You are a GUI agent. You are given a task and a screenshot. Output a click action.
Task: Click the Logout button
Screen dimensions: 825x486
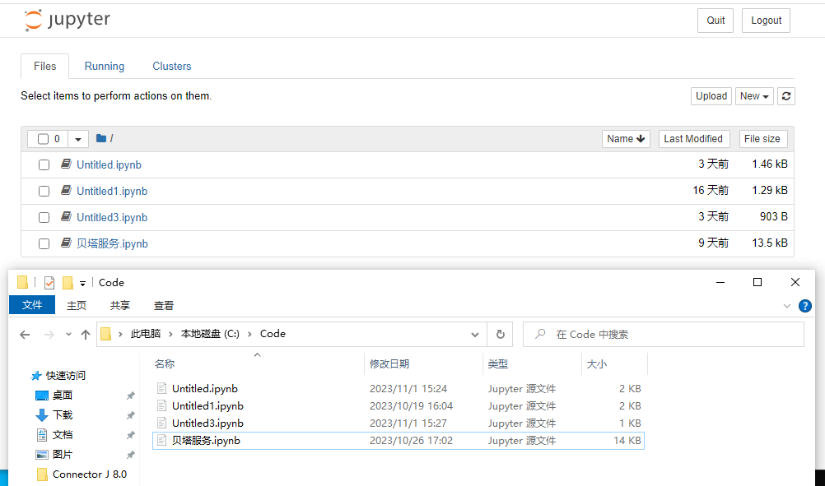coord(766,20)
